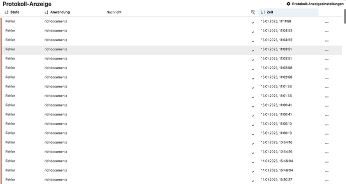Expand the first of the 11:02:58 entries
Image resolution: width=346 pixels, height=184 pixels.
[253, 69]
